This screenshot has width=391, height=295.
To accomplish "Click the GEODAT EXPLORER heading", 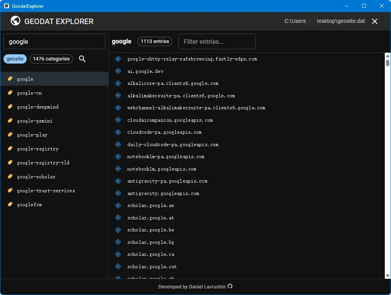I will click(59, 21).
